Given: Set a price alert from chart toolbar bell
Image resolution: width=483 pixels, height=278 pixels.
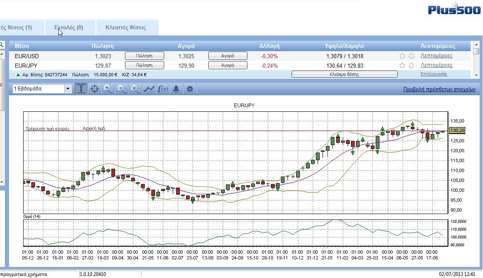Looking at the screenshot, I should coord(176,89).
